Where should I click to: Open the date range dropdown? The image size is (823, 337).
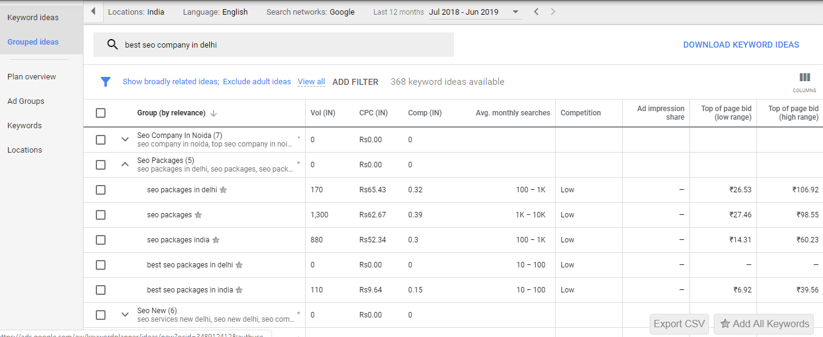[x=516, y=12]
